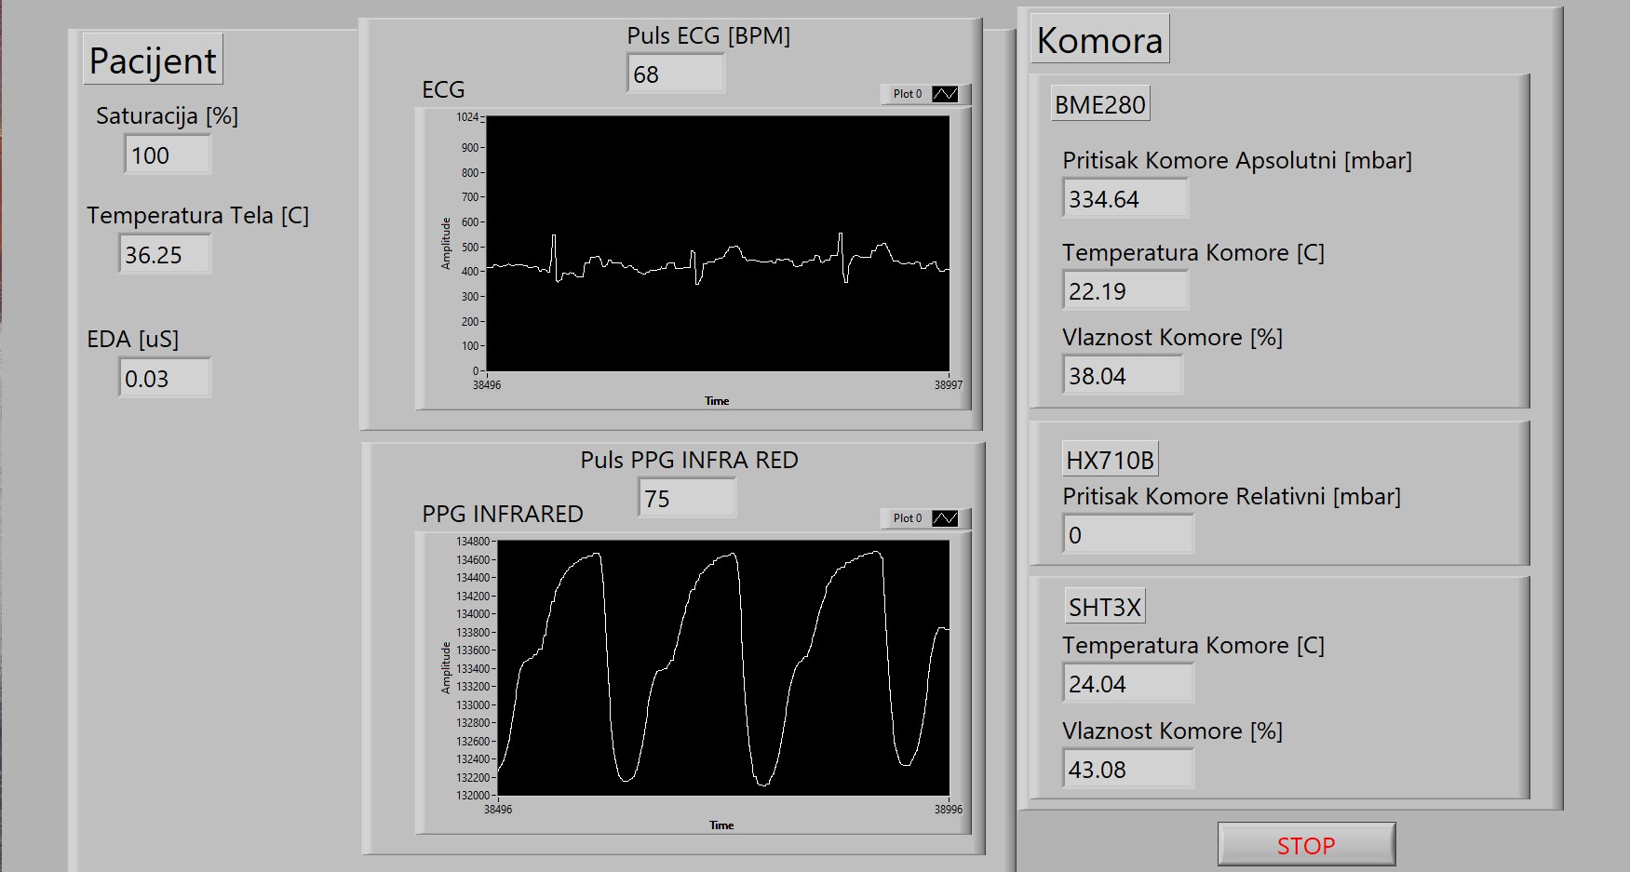Click the PPG INFRARED Plot 0 line-style icon
The image size is (1630, 872).
(x=945, y=518)
